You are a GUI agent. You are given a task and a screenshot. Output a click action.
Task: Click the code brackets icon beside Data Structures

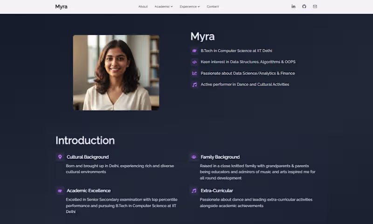pyautogui.click(x=194, y=62)
